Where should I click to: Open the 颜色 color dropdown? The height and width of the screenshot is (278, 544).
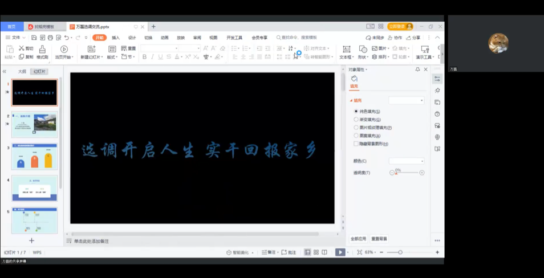click(x=406, y=161)
